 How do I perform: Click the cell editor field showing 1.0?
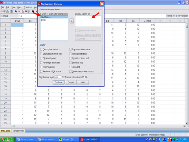tap(28, 16)
